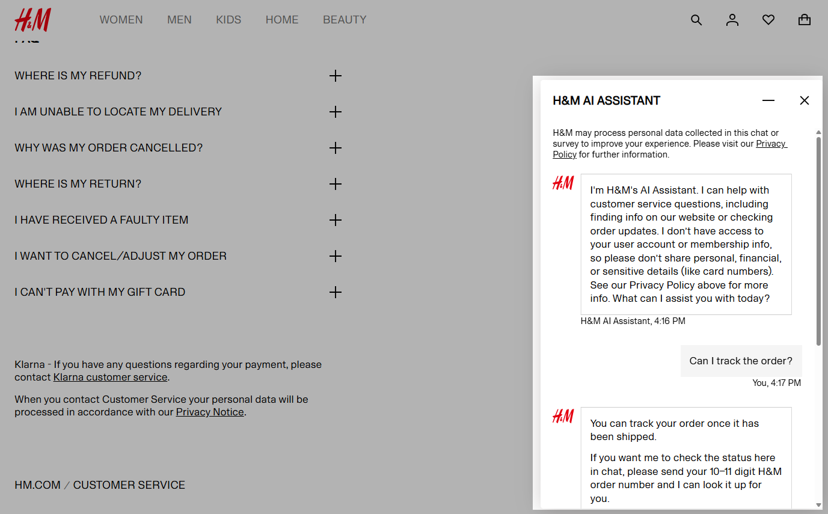The height and width of the screenshot is (514, 828).
Task: Click chat scrollbar up arrow
Action: click(818, 132)
